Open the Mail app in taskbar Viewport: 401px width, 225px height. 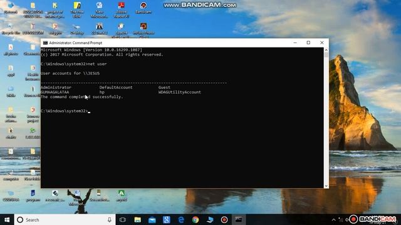coord(152,219)
